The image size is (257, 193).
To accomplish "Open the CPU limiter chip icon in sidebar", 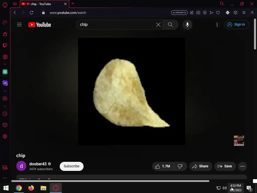I will (5, 57).
